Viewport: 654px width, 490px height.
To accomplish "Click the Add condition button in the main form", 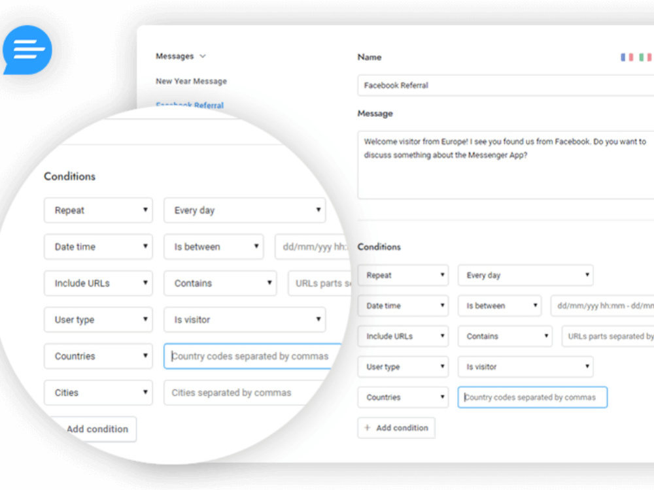I will pyautogui.click(x=396, y=428).
